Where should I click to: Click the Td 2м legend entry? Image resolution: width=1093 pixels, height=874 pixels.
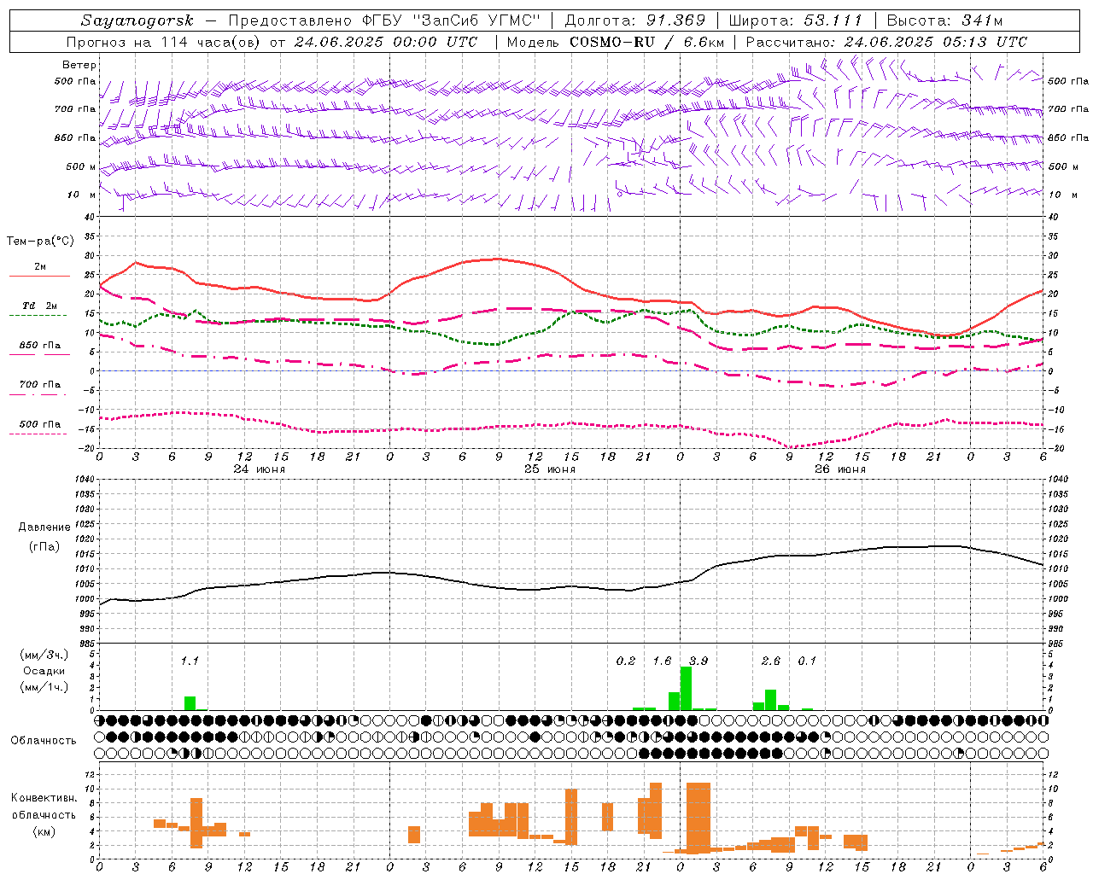(39, 306)
